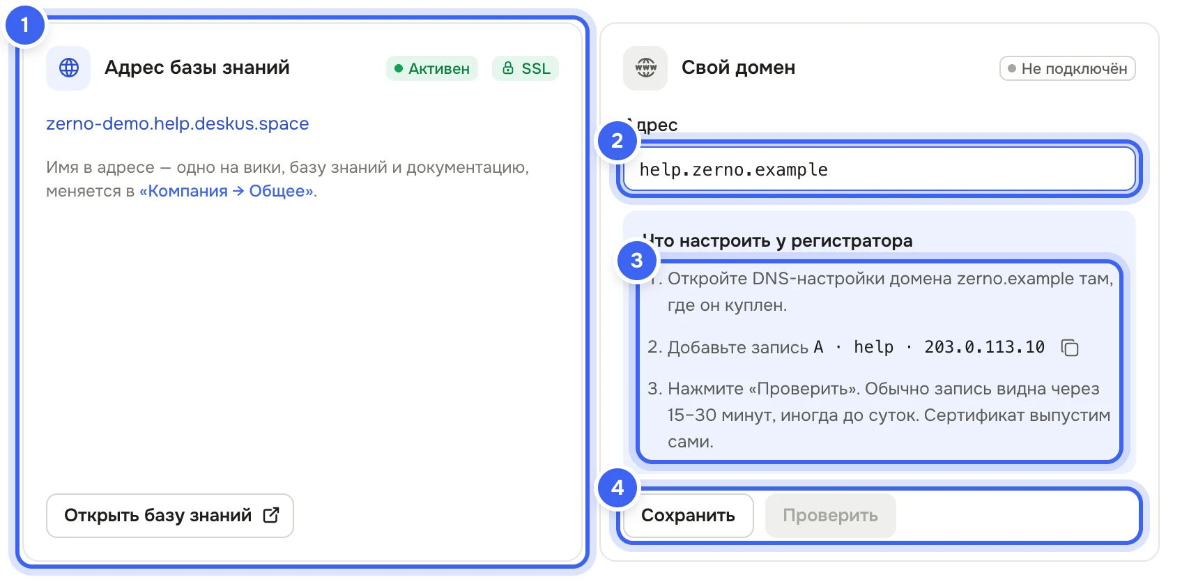The width and height of the screenshot is (1182, 584).
Task: Click the Активен status badge
Action: [432, 68]
